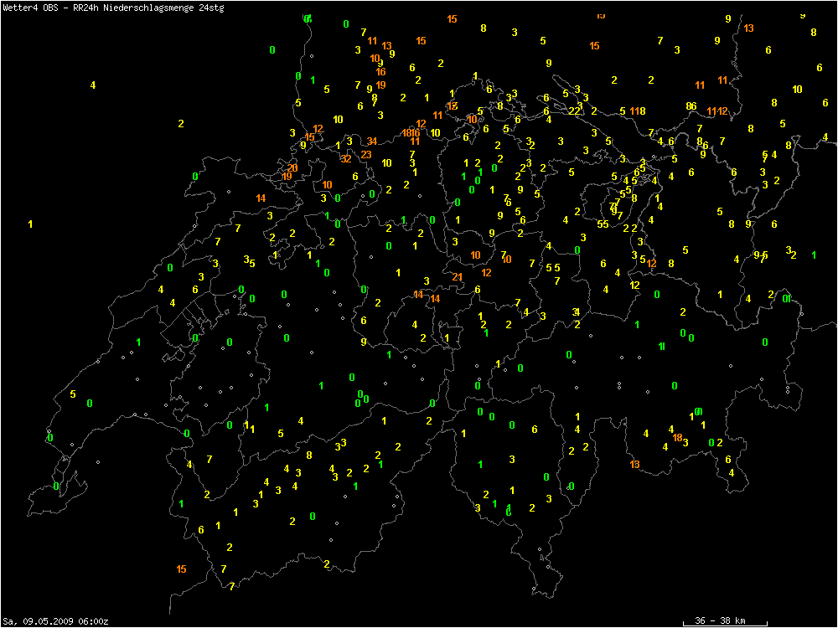Click the orange 13 in the lower right
838x628 pixels.
coord(634,464)
